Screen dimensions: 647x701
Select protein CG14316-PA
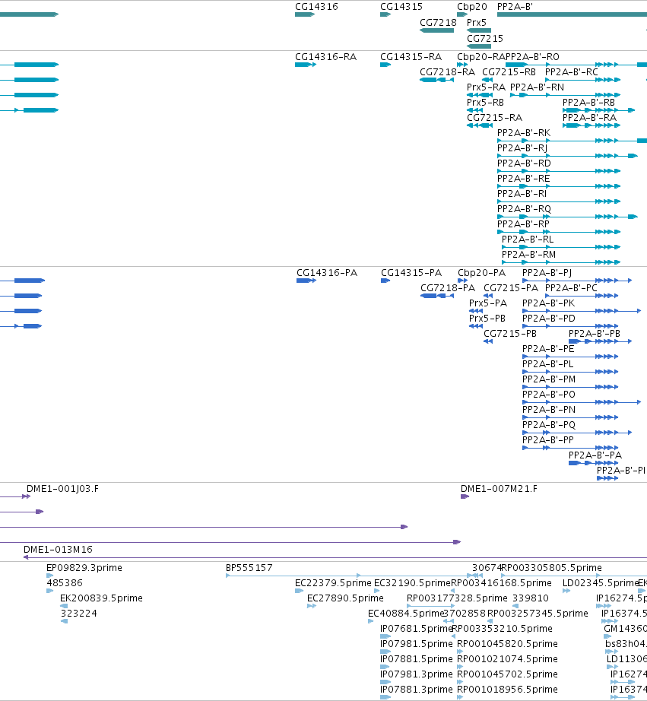(x=327, y=273)
